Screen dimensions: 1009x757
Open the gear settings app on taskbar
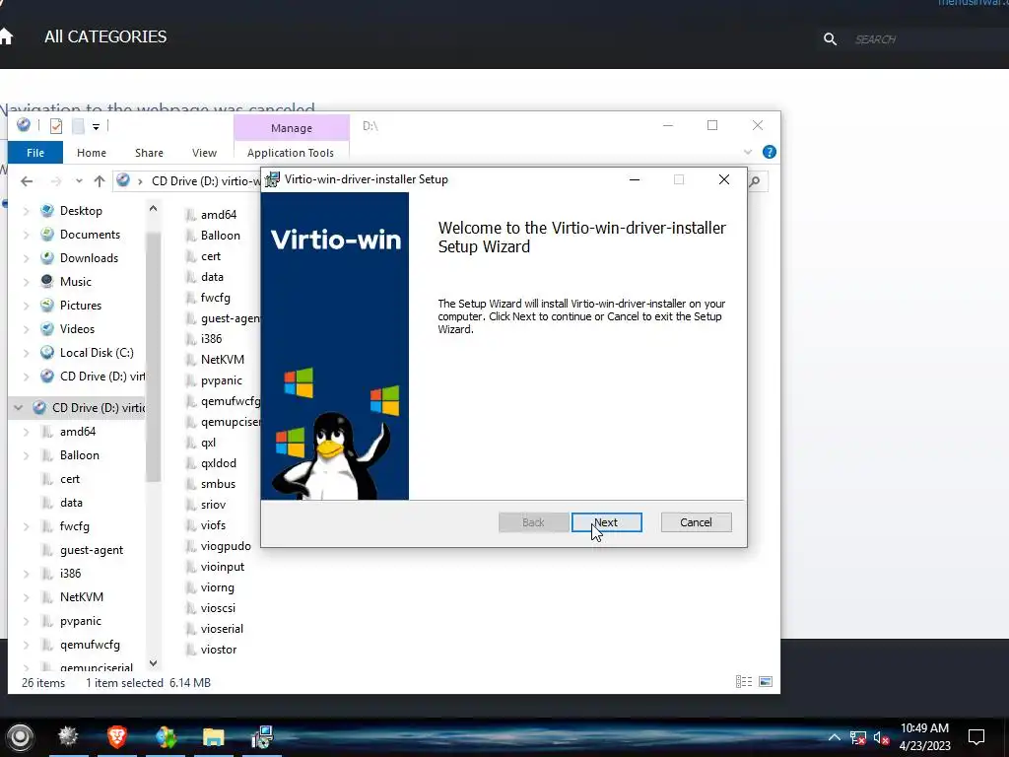click(68, 735)
